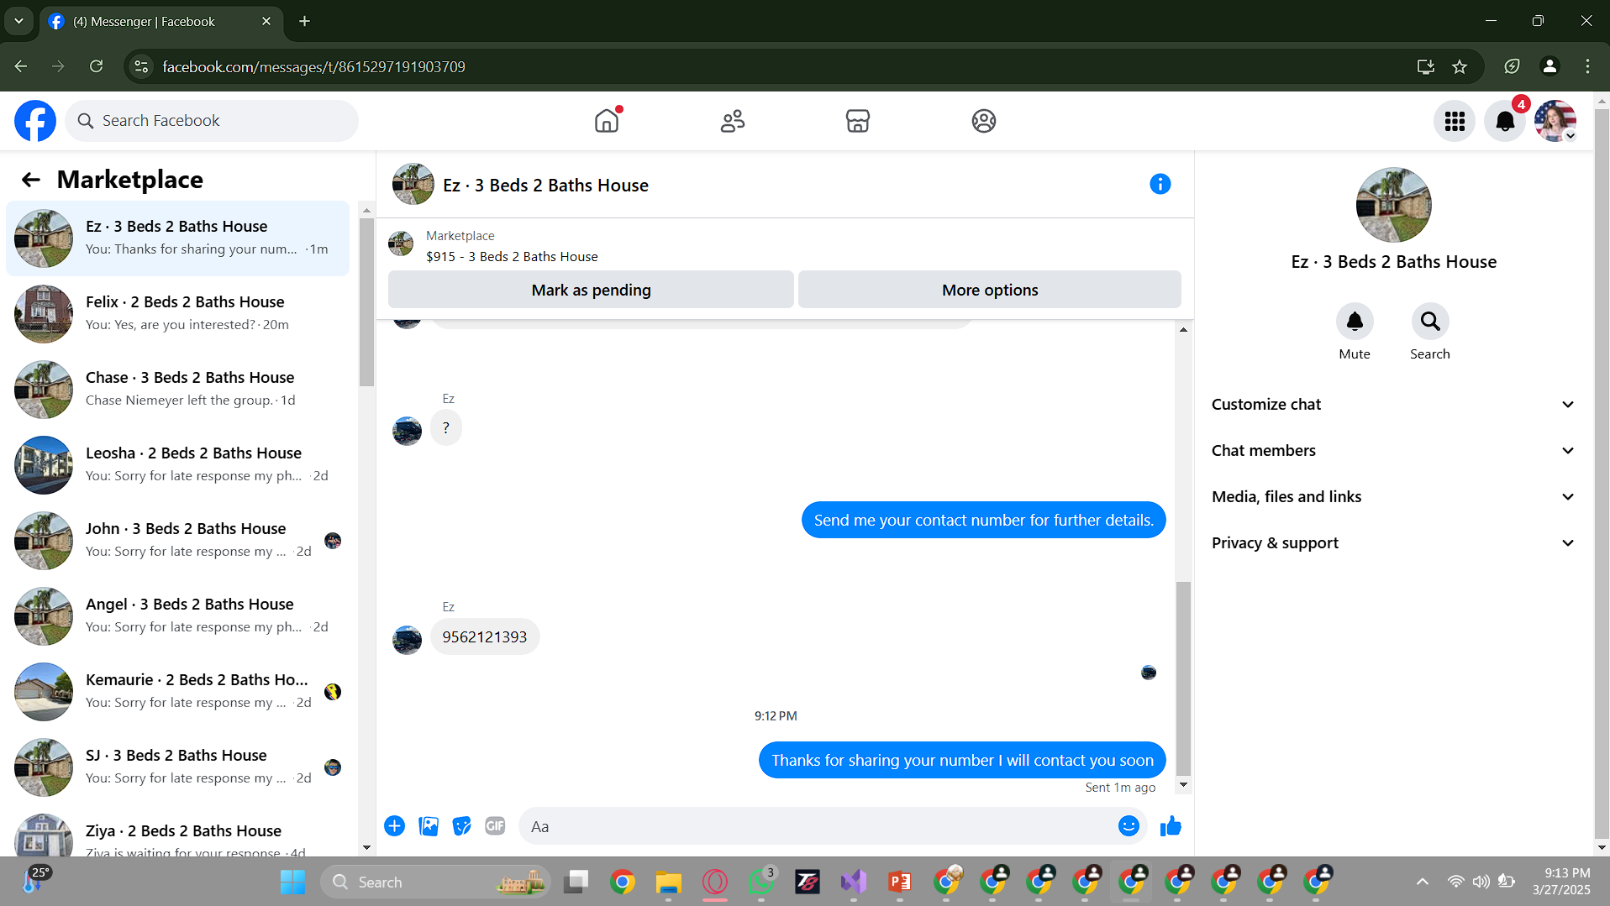Attach a photo with the image icon
The width and height of the screenshot is (1610, 906).
click(429, 826)
